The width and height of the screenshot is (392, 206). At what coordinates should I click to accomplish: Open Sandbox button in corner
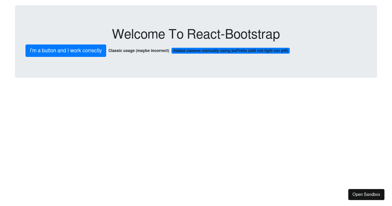(x=366, y=195)
